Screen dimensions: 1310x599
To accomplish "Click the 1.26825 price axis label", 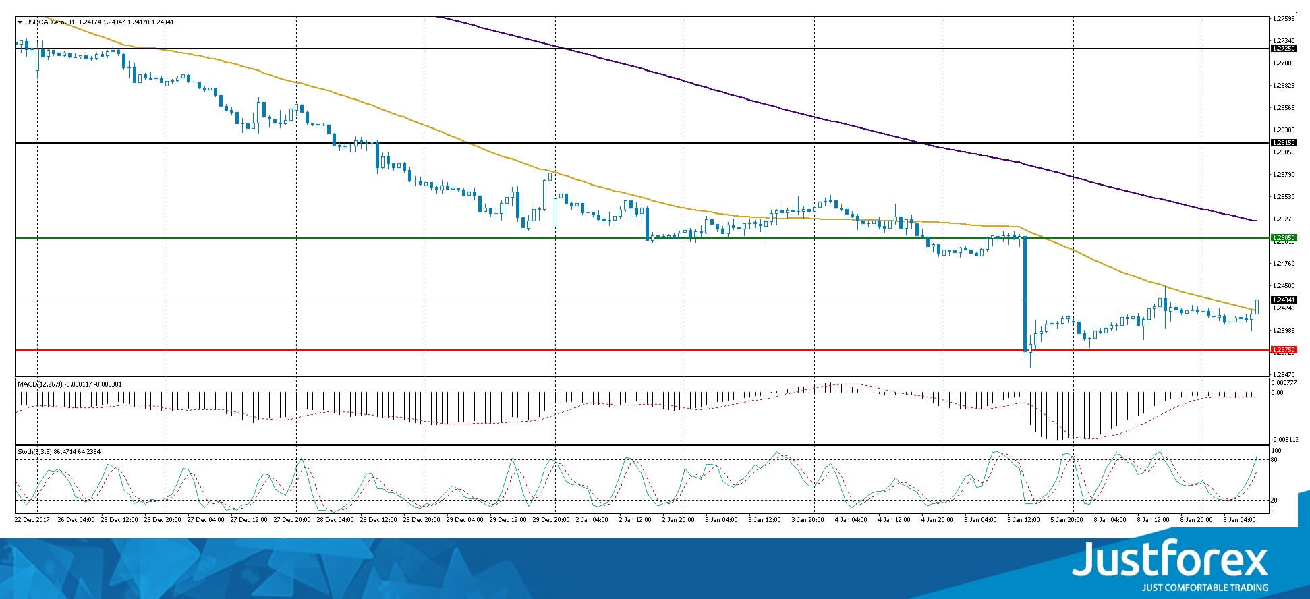I will click(x=1284, y=86).
